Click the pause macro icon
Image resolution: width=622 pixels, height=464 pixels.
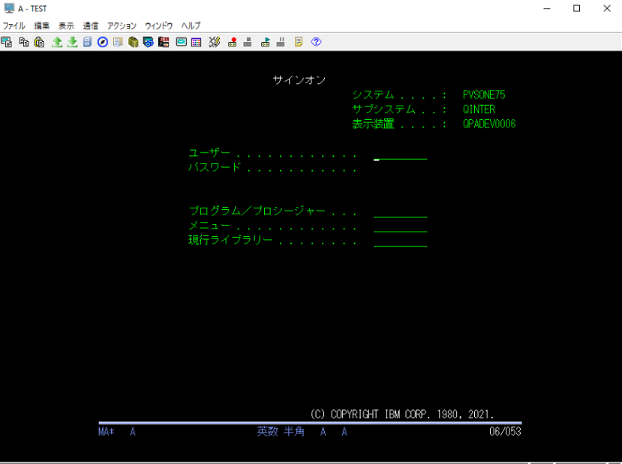pos(281,42)
